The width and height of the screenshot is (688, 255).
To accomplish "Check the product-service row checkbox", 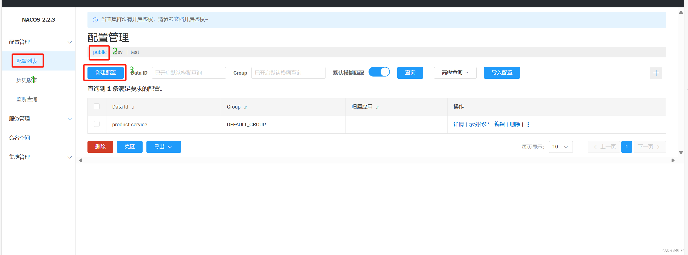I will [97, 124].
